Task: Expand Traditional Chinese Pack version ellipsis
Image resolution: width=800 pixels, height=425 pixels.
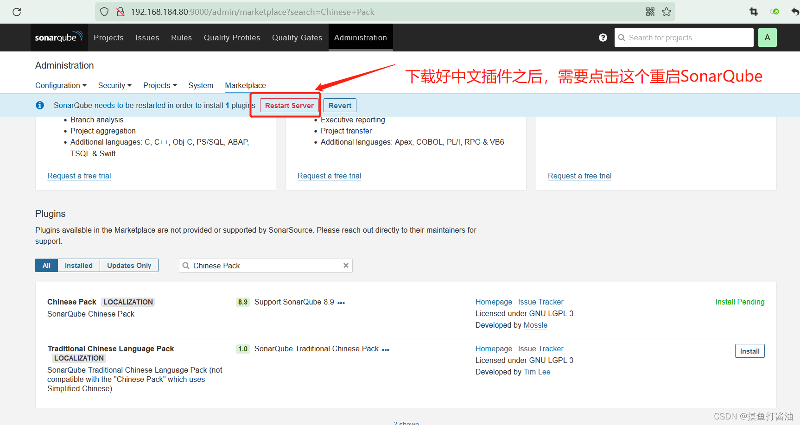Action: pos(386,349)
